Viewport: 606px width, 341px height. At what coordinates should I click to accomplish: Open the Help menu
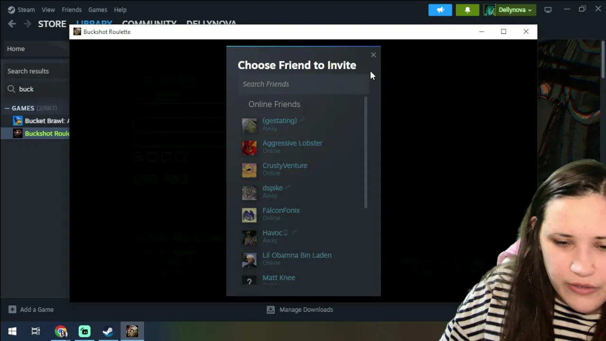(x=120, y=9)
